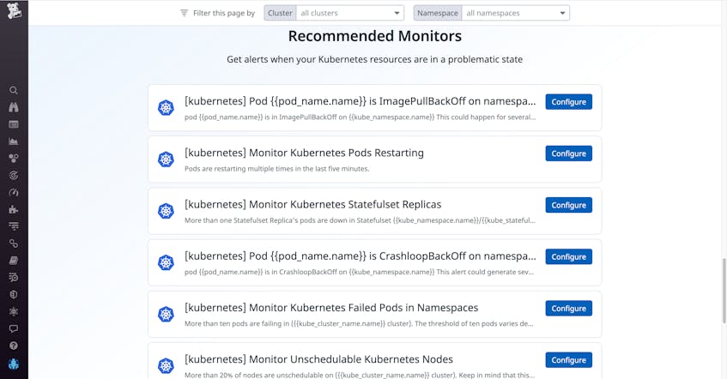
Task: Open the hexagon cluster infrastructure icon
Action: click(x=14, y=159)
